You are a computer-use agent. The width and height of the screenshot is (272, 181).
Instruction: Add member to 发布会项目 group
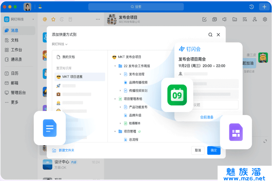(255, 19)
